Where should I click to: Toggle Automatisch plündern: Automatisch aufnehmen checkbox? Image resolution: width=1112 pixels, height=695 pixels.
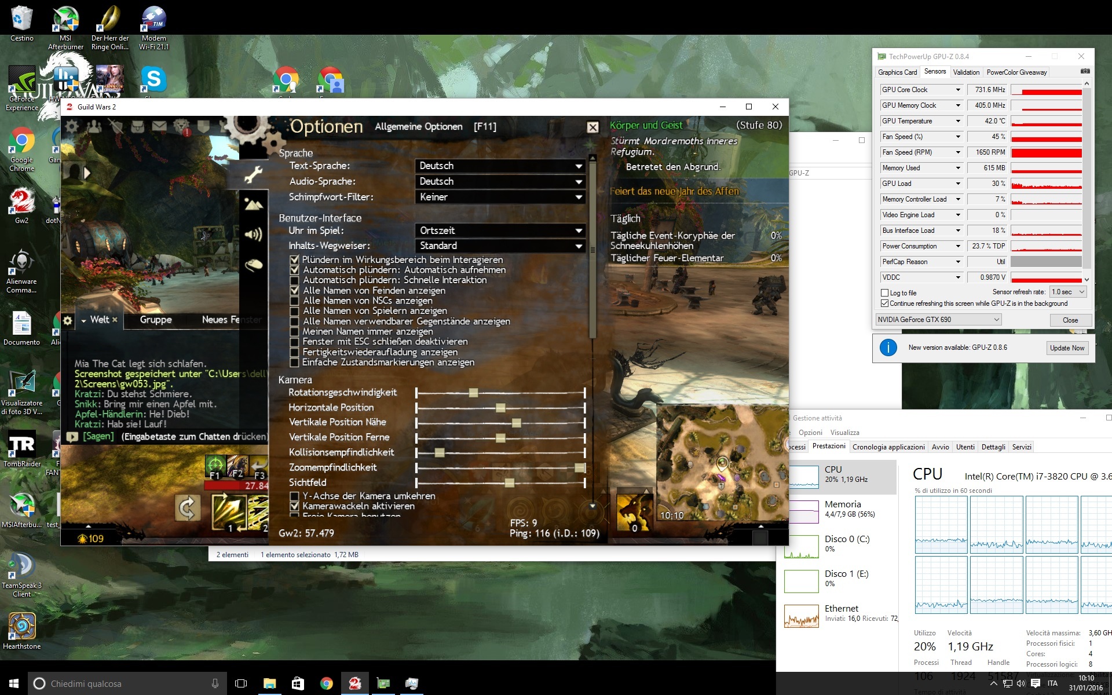click(294, 270)
